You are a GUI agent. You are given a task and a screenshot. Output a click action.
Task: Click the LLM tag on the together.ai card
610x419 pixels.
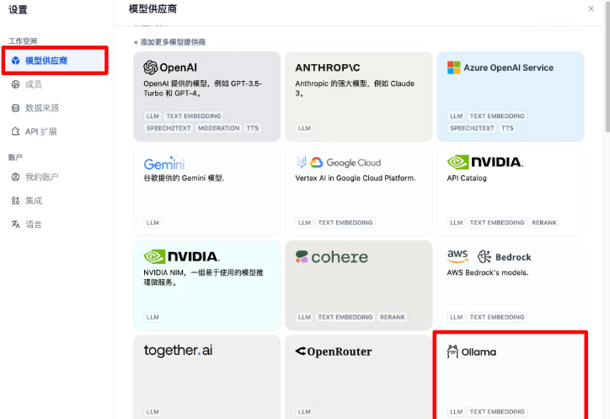tap(152, 411)
